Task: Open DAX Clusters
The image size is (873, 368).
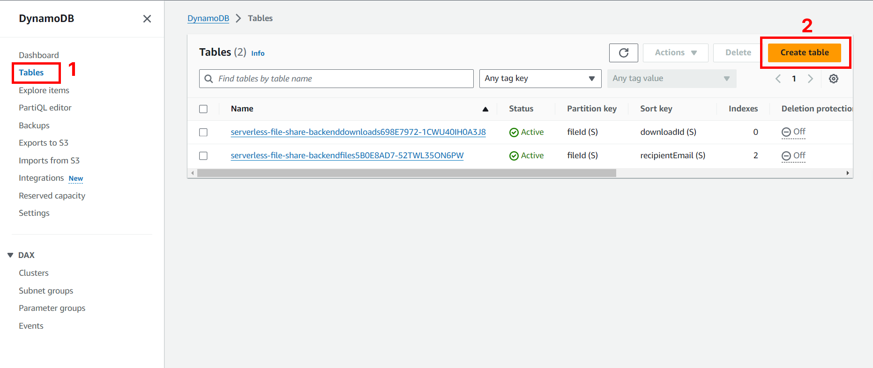Action: 34,273
